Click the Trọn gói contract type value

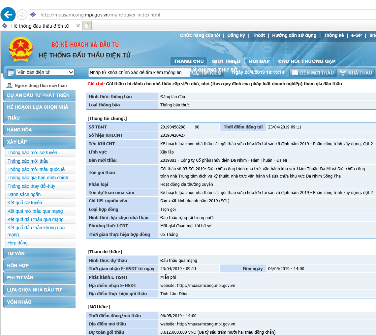point(168,209)
